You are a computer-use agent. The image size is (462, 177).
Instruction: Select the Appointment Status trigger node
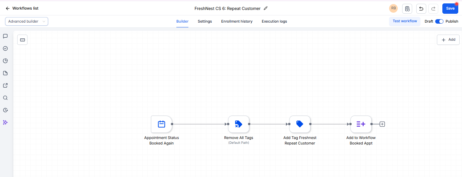162,124
